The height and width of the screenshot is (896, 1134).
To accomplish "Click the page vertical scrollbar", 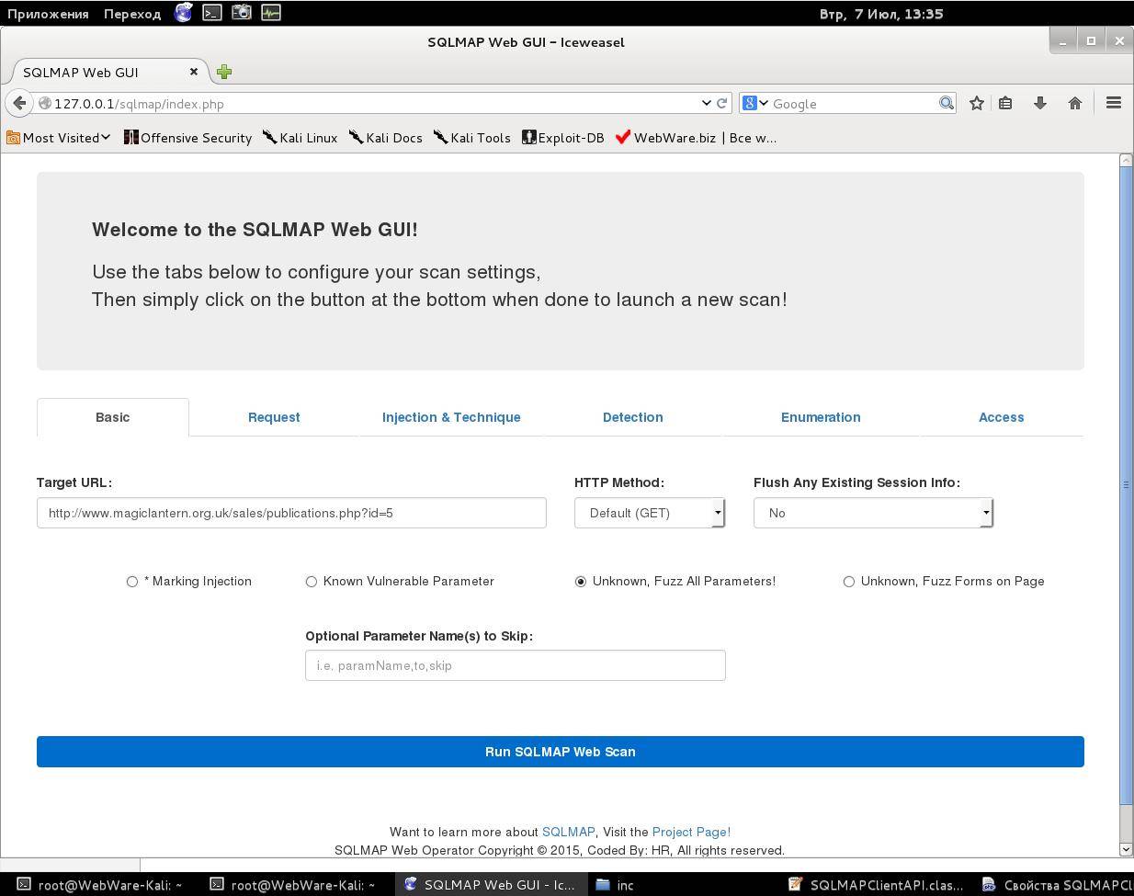I will coord(1126,484).
